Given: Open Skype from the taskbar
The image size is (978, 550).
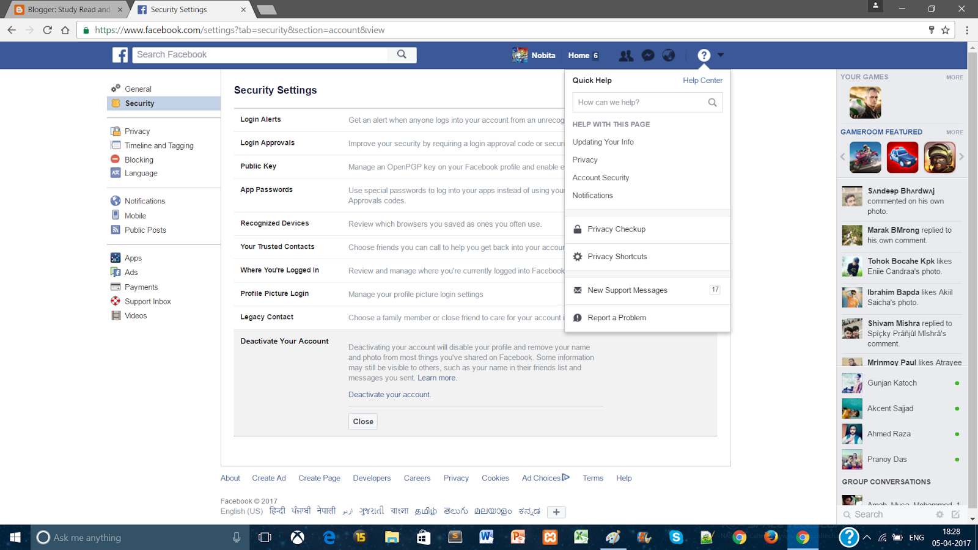Looking at the screenshot, I should click(x=676, y=537).
